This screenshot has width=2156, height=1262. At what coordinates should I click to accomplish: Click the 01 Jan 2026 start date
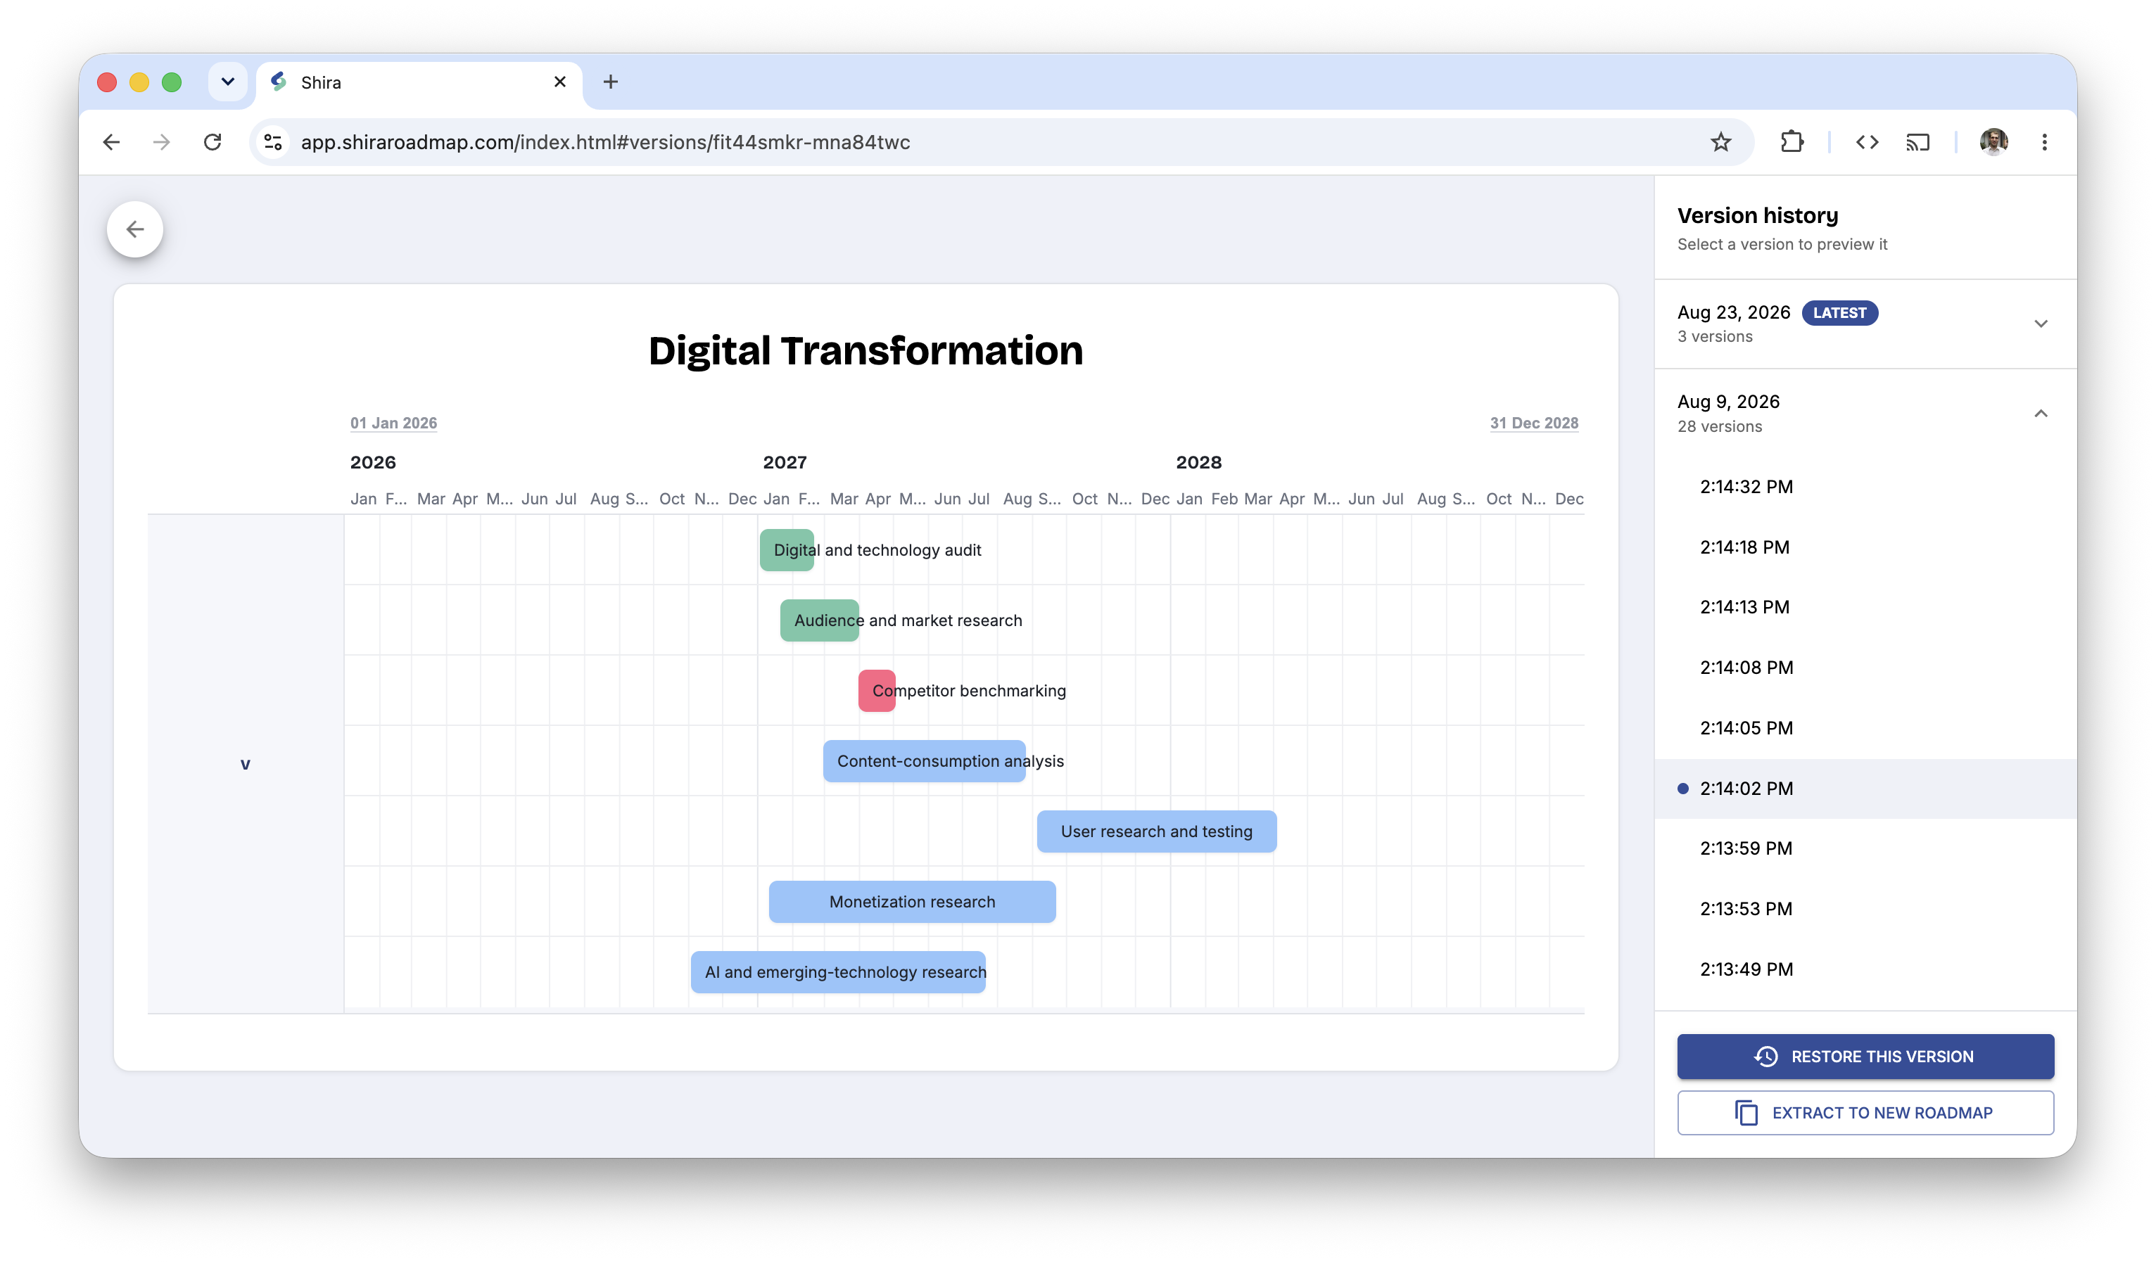click(393, 423)
